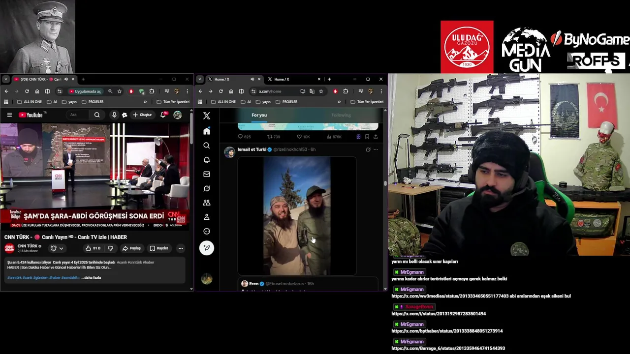Mute the first Home / X tab audio

252,79
